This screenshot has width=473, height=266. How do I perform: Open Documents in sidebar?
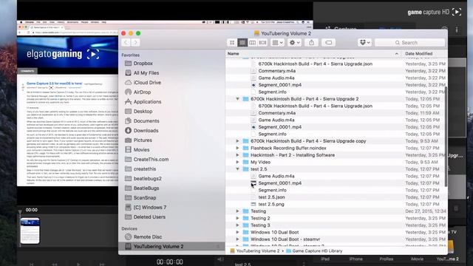(146, 121)
